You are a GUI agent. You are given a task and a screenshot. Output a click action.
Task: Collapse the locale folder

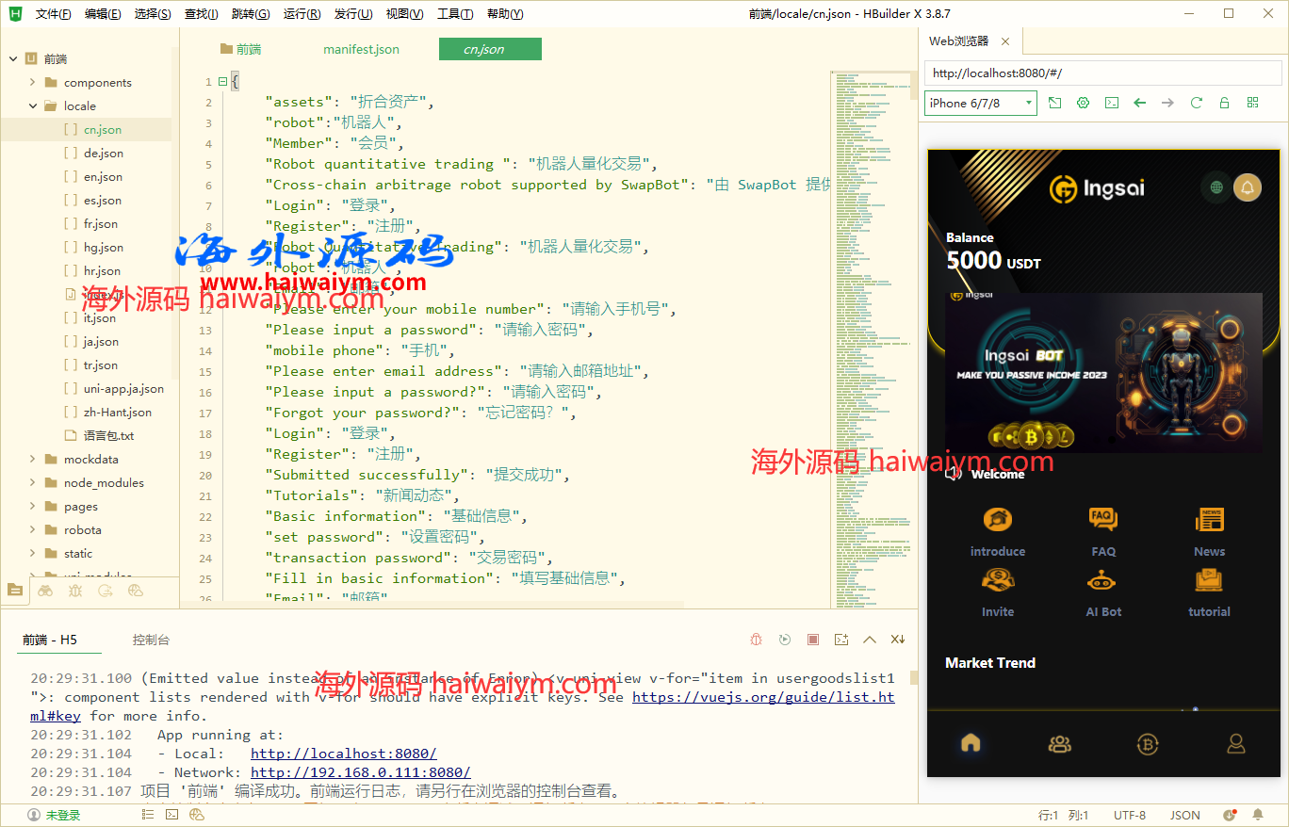tap(34, 106)
